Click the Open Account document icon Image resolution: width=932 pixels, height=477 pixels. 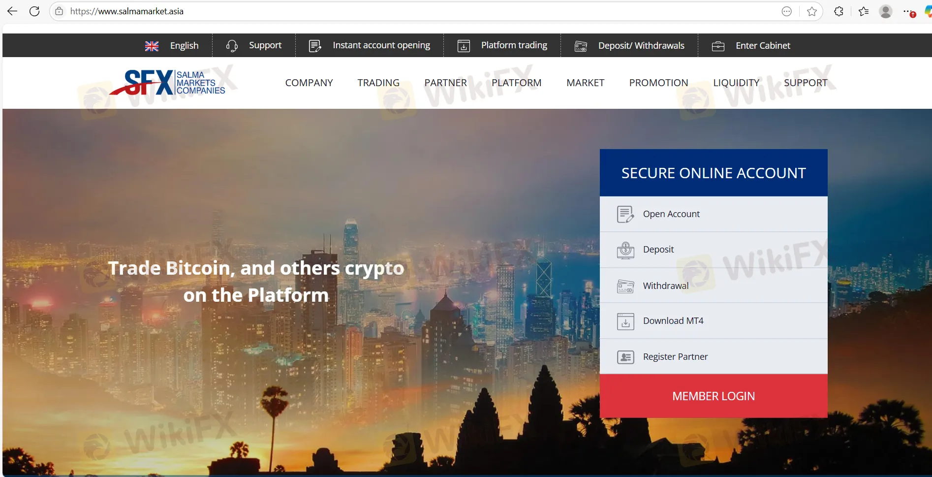[625, 214]
